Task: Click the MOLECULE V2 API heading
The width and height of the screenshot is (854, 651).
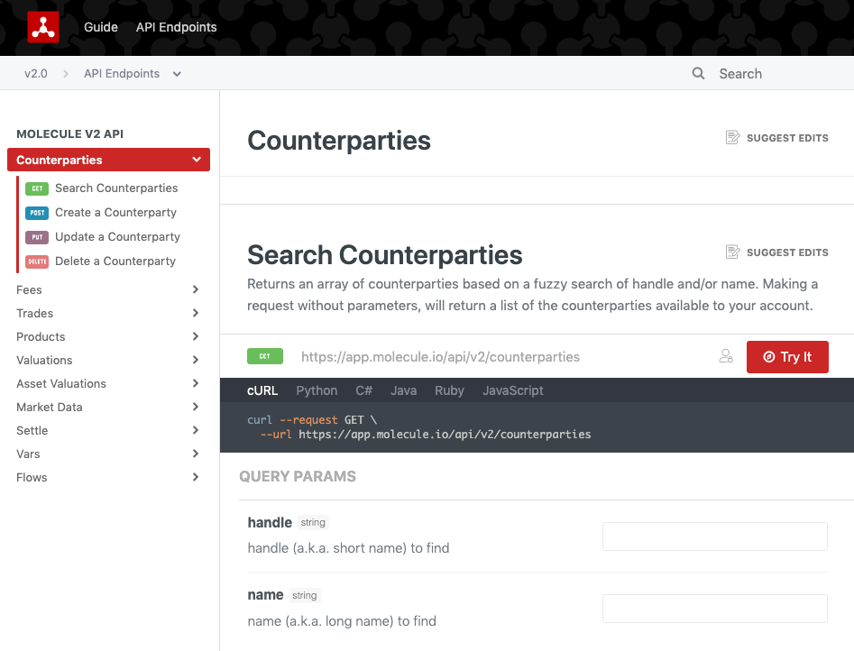Action: click(x=69, y=134)
